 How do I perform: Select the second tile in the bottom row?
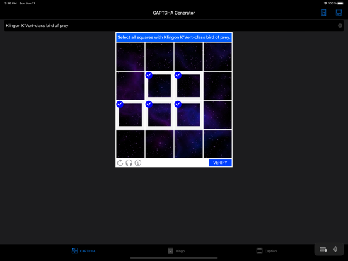(159, 144)
